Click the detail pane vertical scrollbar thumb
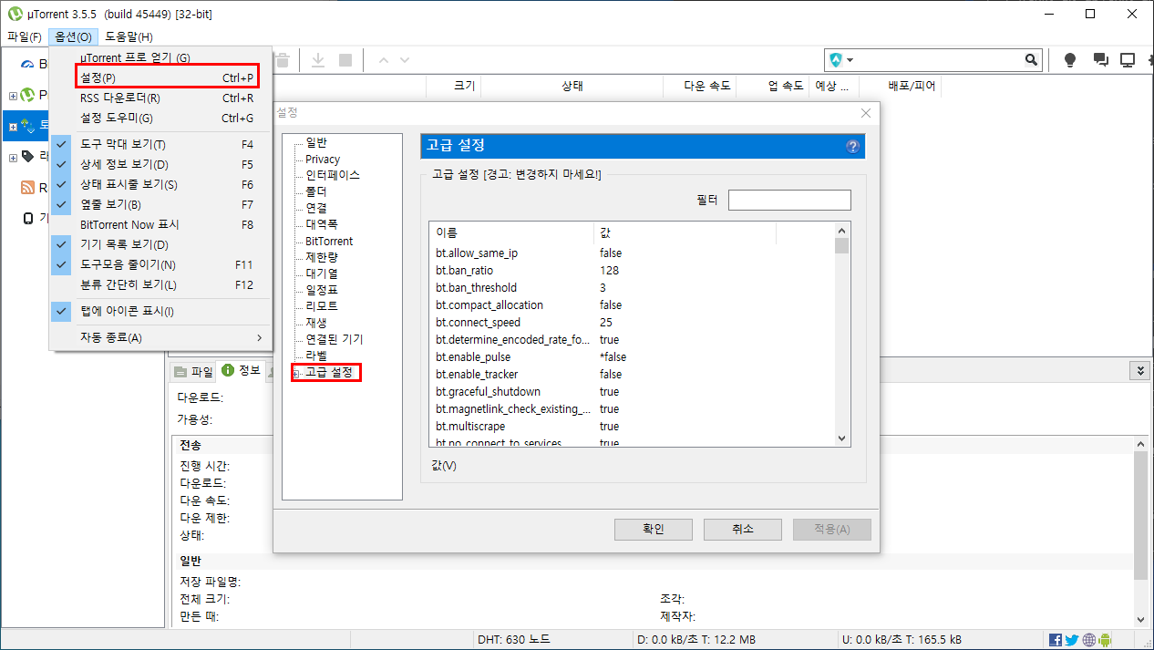The image size is (1154, 650). coord(1140,515)
